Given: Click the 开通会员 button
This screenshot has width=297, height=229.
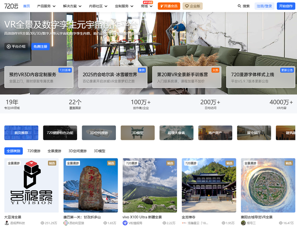Looking at the screenshot, I should tap(169, 6).
